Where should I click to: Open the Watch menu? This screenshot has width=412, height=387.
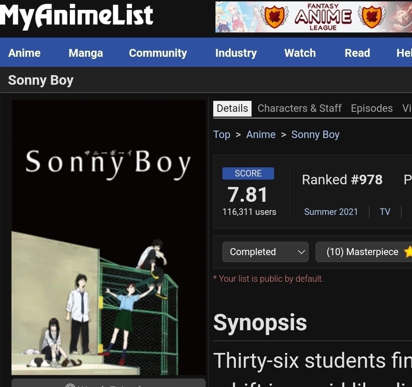point(300,53)
